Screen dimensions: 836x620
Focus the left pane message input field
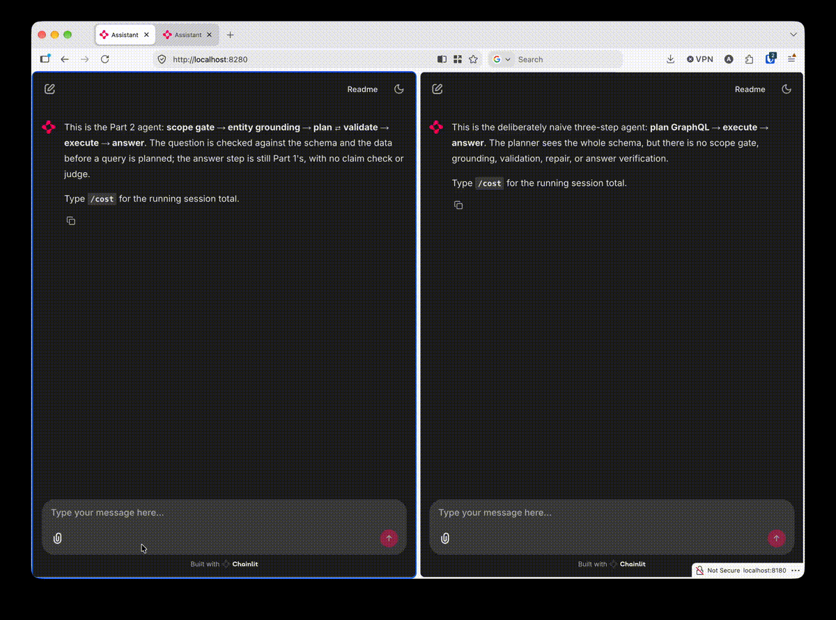pyautogui.click(x=224, y=513)
